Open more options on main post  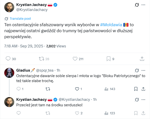tap(143, 5)
